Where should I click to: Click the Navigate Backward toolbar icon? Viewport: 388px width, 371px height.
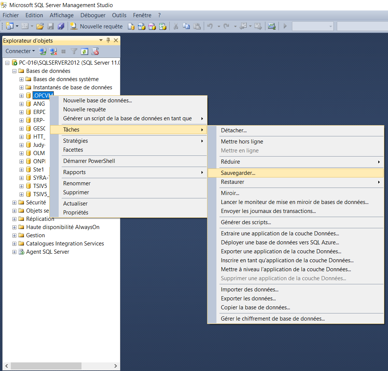[243, 26]
